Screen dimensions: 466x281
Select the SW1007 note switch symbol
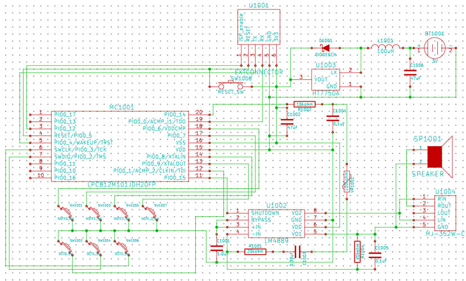click(x=150, y=212)
